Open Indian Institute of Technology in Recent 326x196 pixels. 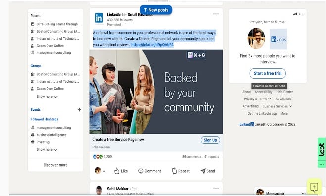(55, 38)
